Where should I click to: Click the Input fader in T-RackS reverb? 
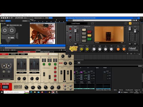(x=75, y=30)
